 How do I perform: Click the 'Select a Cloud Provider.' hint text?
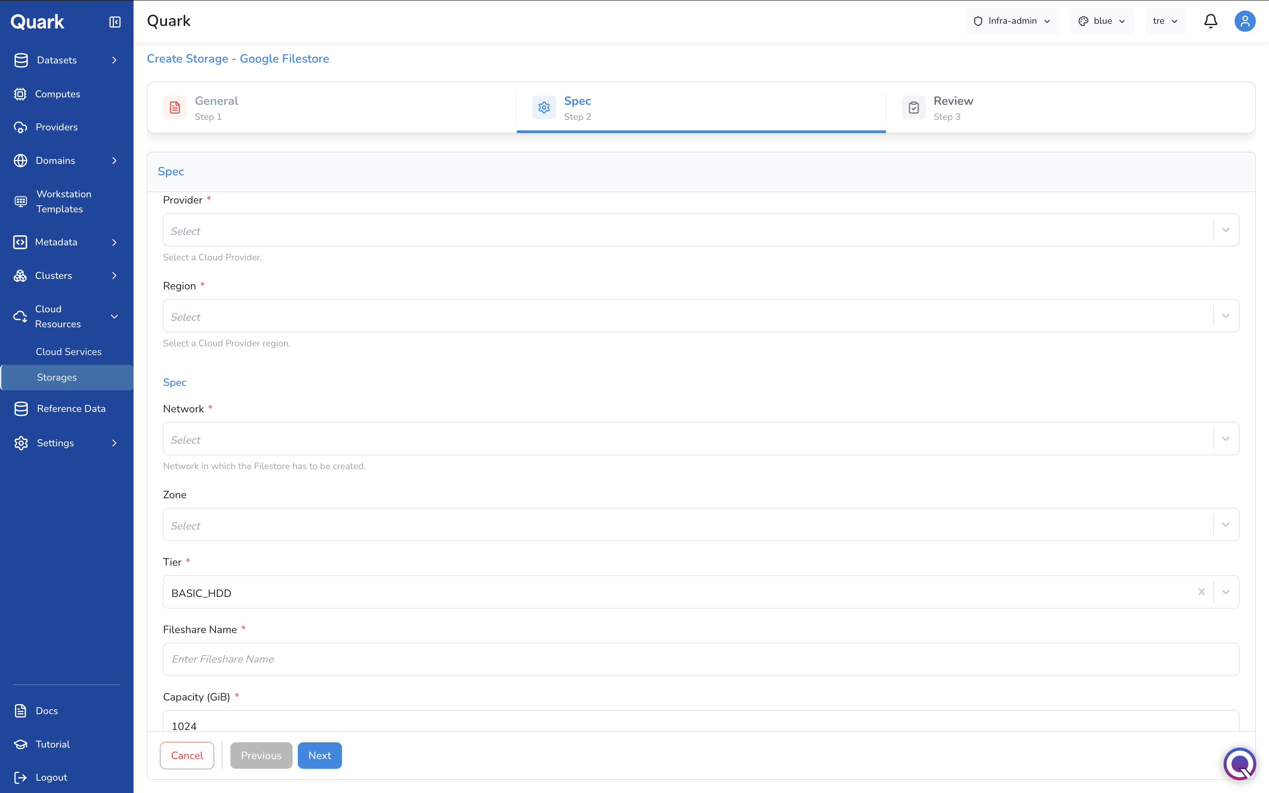point(212,257)
